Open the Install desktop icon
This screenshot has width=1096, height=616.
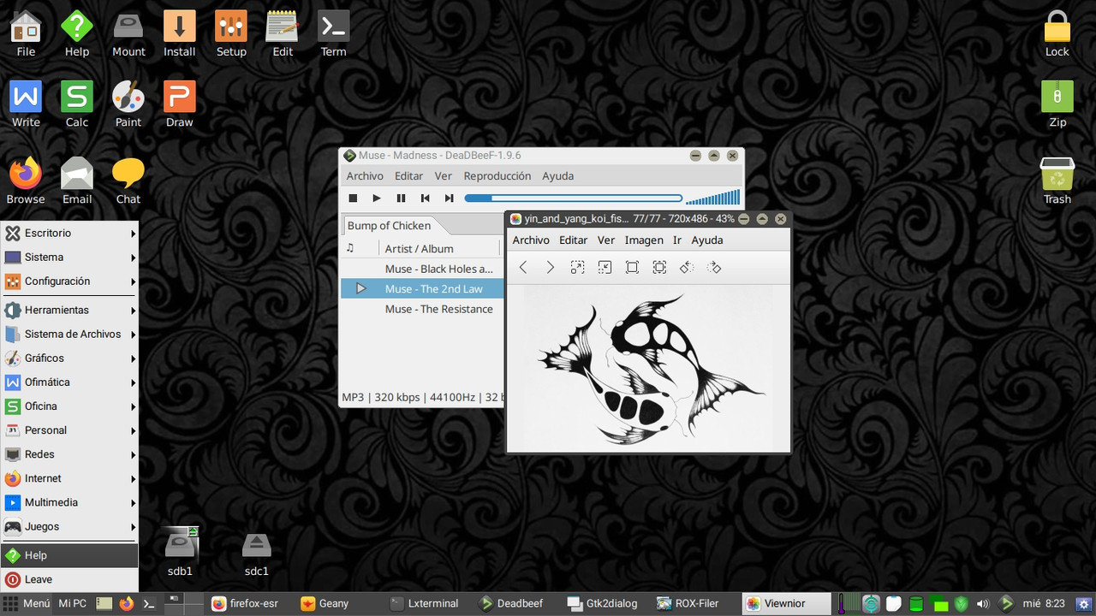[180, 33]
